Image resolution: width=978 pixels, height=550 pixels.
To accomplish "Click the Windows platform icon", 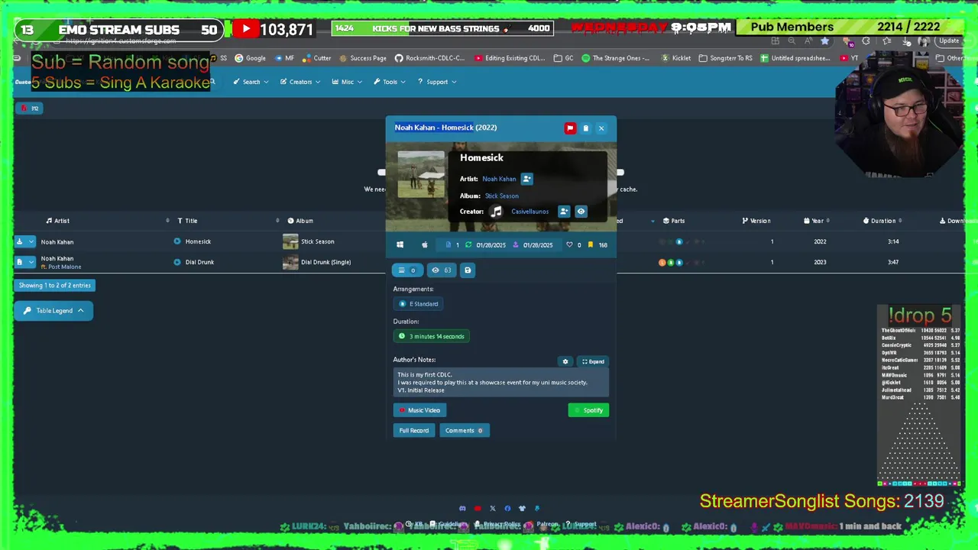I will click(400, 245).
